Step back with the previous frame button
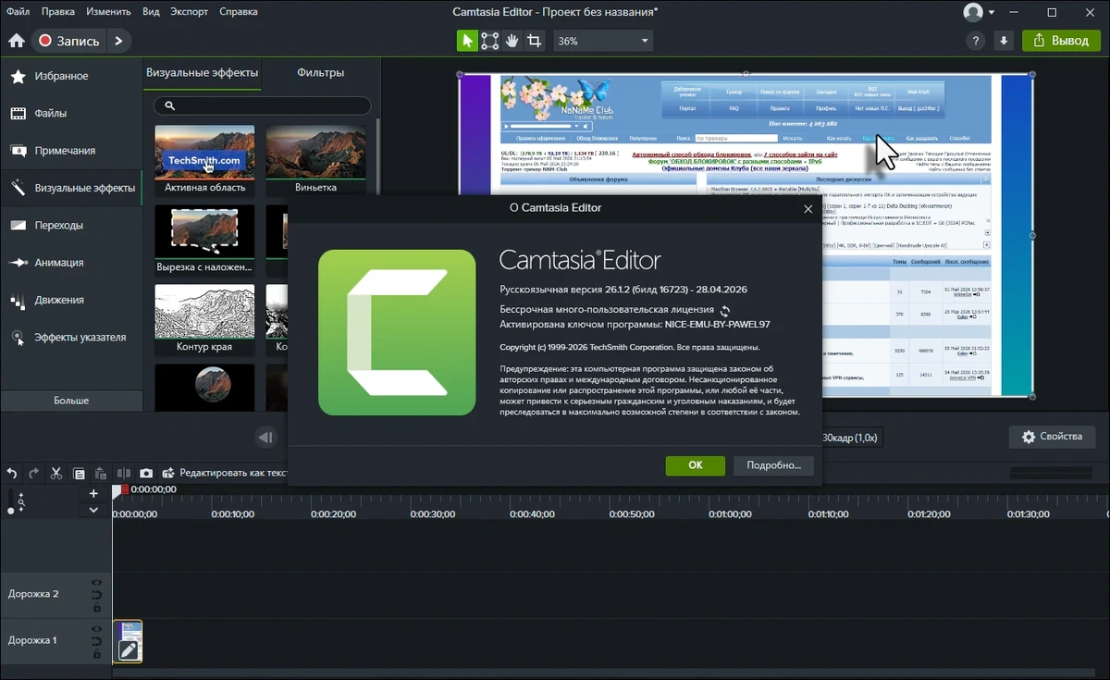Image resolution: width=1110 pixels, height=680 pixels. tap(265, 438)
